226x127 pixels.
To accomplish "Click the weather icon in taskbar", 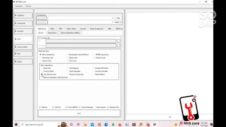I will click(176, 125).
